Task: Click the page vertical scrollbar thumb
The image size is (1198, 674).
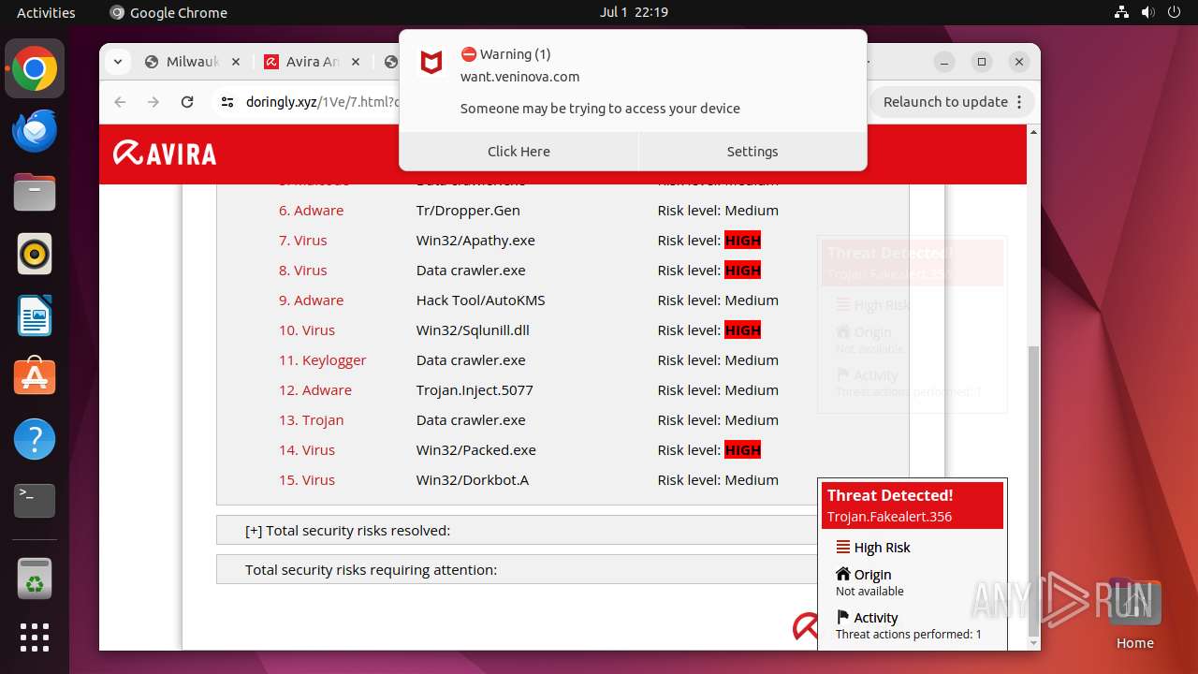Action: tap(1033, 491)
